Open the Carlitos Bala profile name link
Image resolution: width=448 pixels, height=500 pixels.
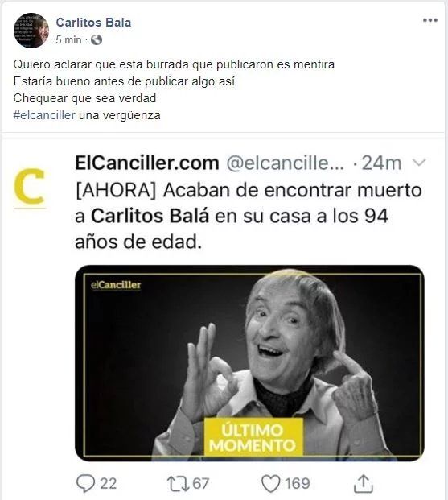pos(93,23)
